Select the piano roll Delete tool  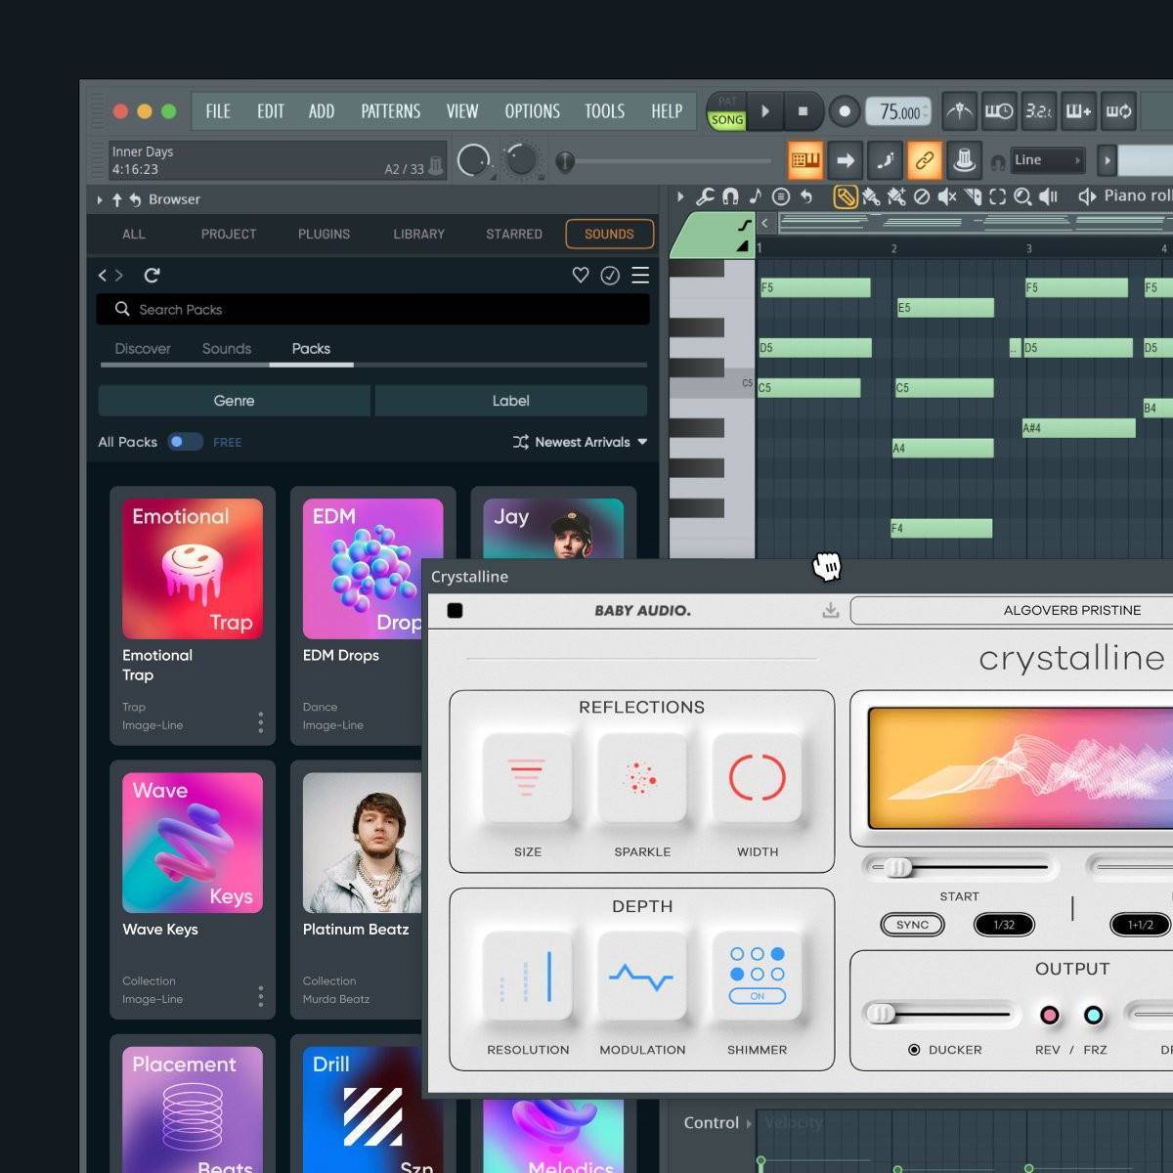[x=921, y=196]
